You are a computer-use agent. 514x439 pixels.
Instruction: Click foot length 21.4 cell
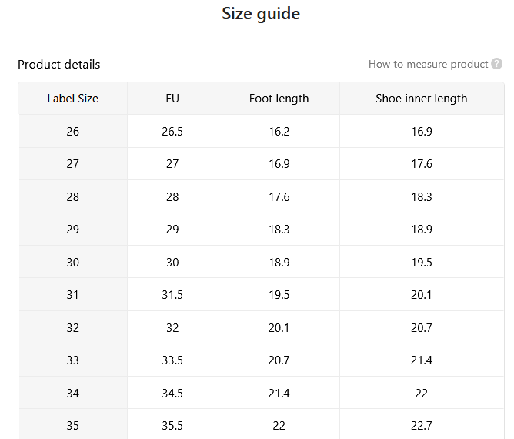279,393
